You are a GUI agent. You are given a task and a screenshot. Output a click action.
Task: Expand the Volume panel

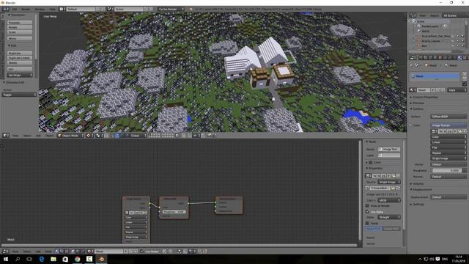point(418,183)
